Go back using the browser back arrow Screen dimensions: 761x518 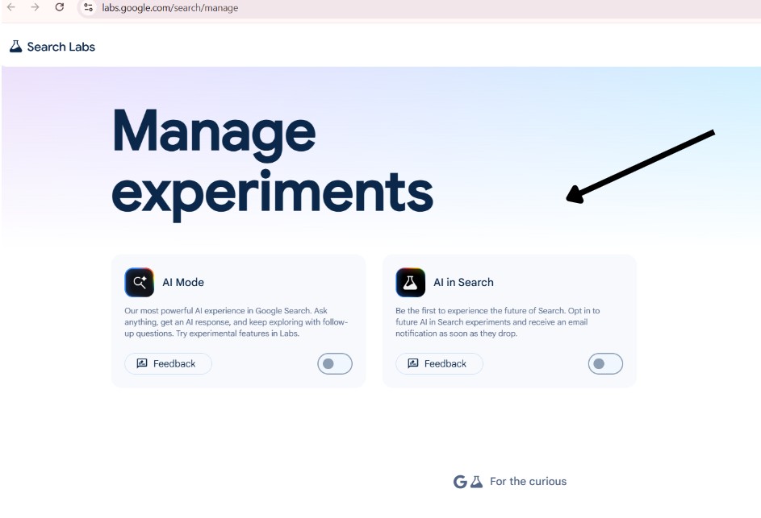click(x=10, y=7)
